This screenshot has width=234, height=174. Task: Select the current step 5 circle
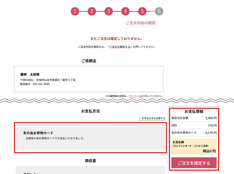point(142,11)
